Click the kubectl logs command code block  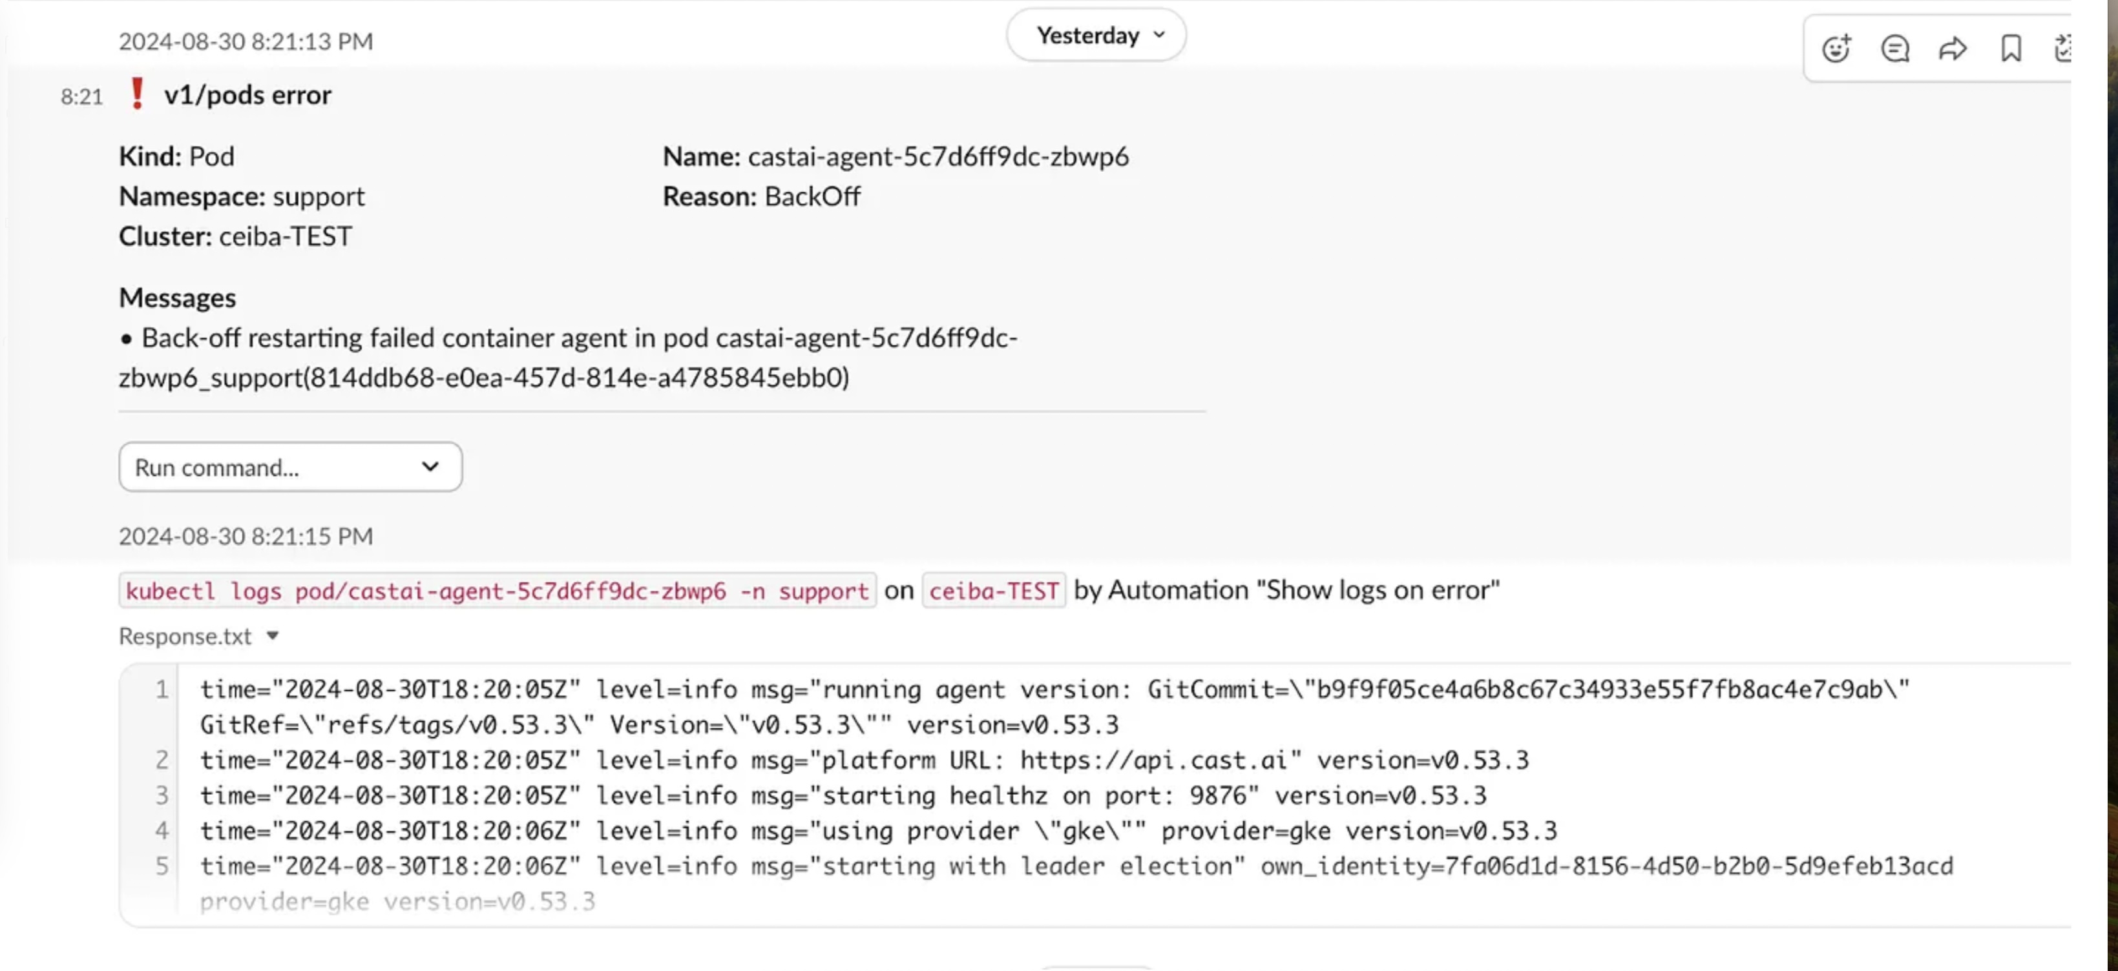click(498, 591)
